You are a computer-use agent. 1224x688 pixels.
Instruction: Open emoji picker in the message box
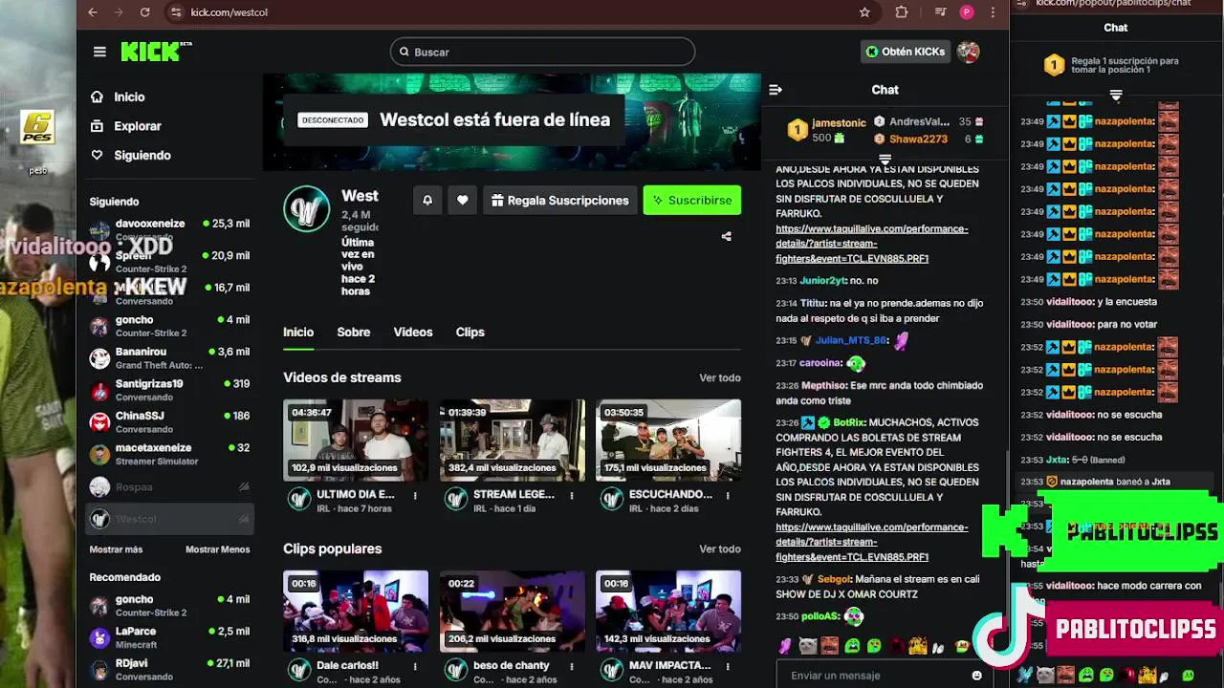point(976,676)
